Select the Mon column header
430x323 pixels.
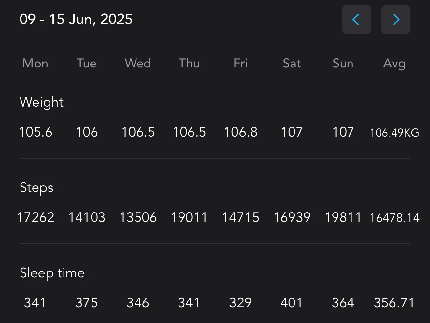(35, 63)
